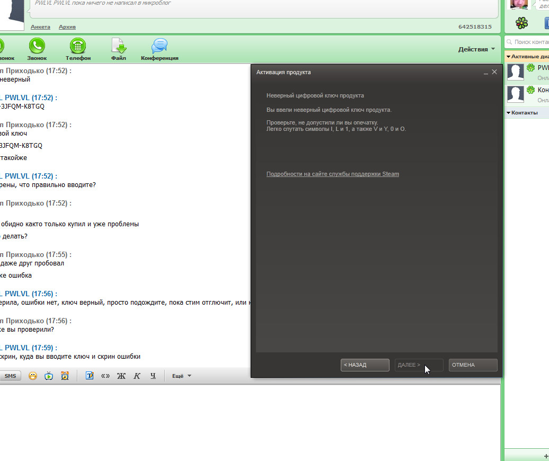Open the text formatting T icon

[x=90, y=376]
